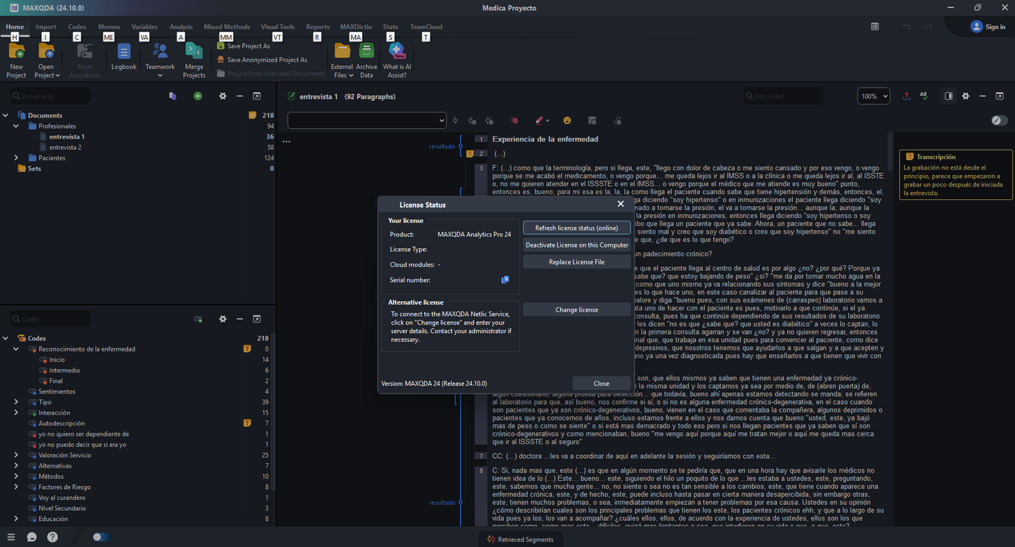Click Close in License Status dialog
Viewport: 1015px width, 547px height.
(x=601, y=383)
